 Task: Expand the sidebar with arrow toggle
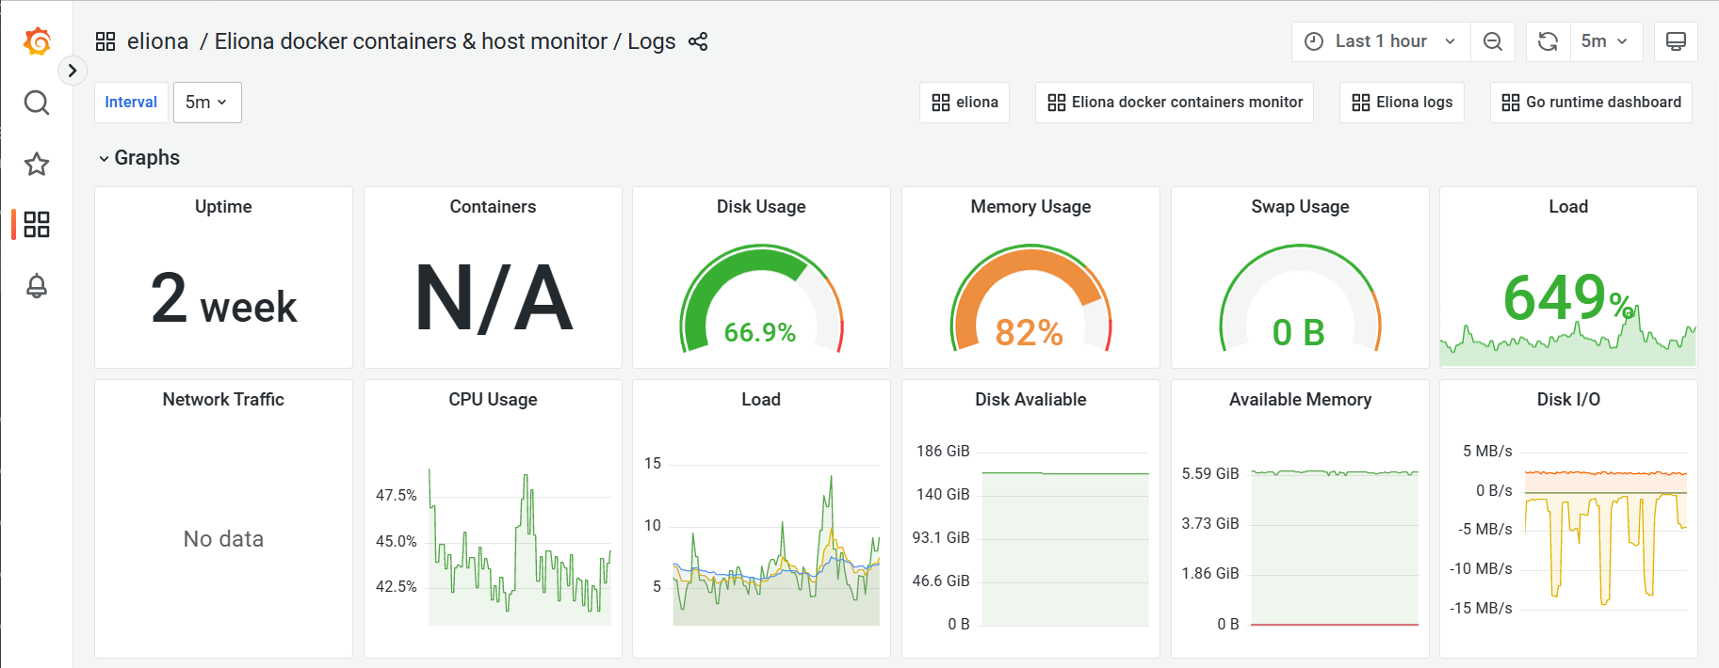pyautogui.click(x=73, y=71)
